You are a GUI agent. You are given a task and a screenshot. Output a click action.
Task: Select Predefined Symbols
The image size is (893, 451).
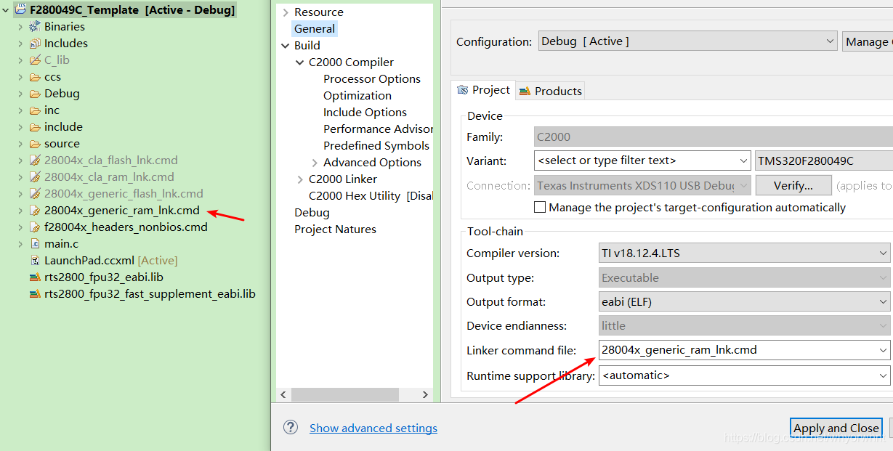coord(376,145)
